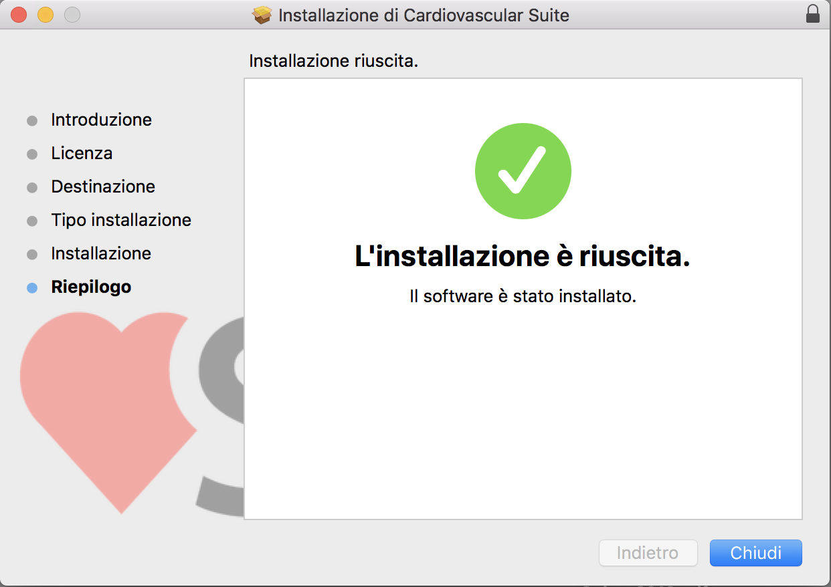
Task: Click the padlock icon in the title bar
Action: coord(812,14)
